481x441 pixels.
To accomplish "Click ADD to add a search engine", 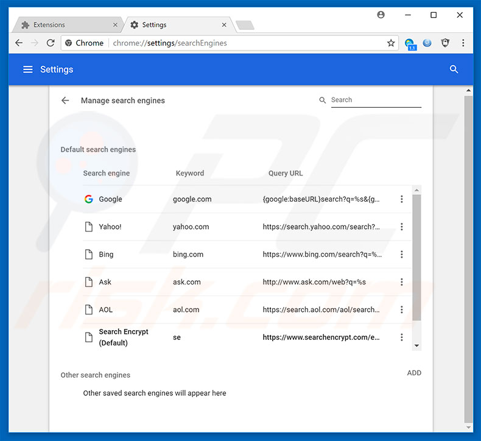I will (414, 373).
